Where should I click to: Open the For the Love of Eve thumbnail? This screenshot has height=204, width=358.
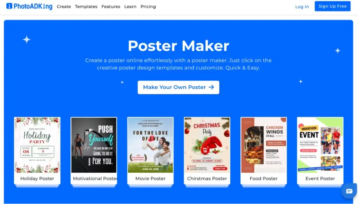tap(150, 145)
